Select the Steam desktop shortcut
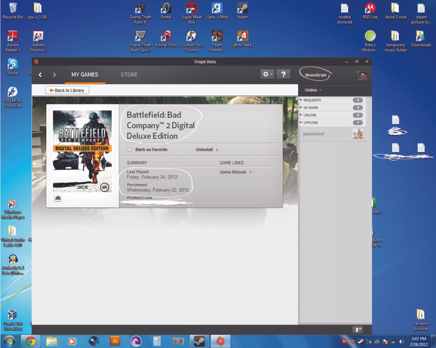 click(243, 11)
